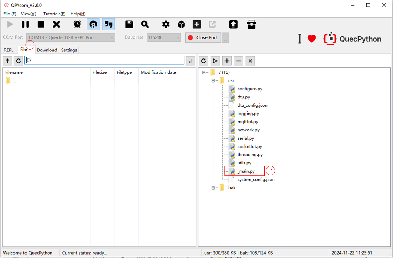This screenshot has height=258, width=393.
Task: Click the stop square icon
Action: [x=41, y=24]
